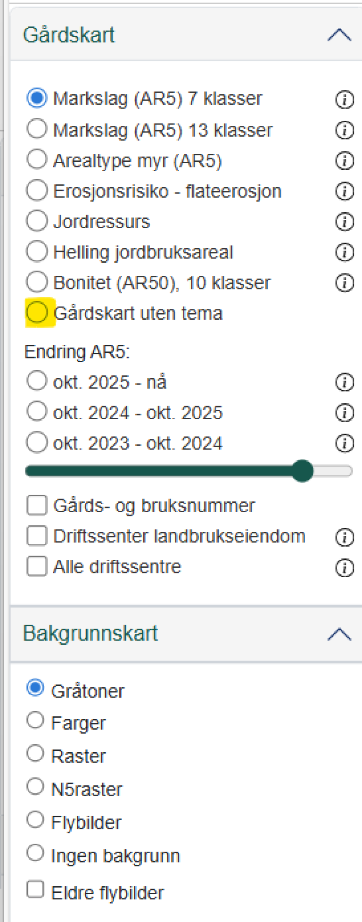
Task: Open Erosjonsrisiko flateerosjon info icon
Action: 345,191
